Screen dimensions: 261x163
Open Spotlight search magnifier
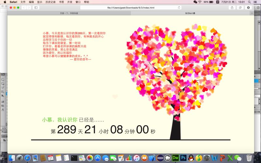pos(249,2)
